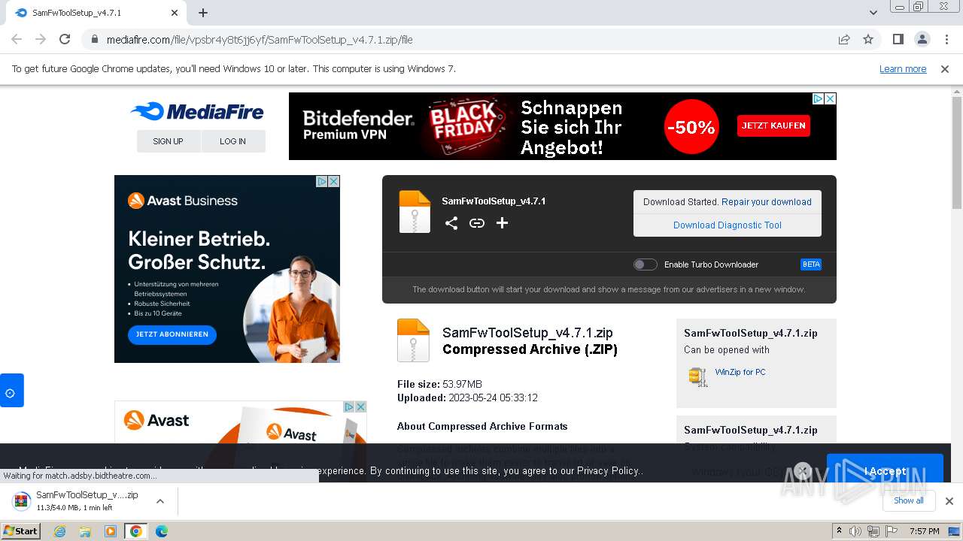
Task: Click the volume icon in system tray
Action: [855, 531]
